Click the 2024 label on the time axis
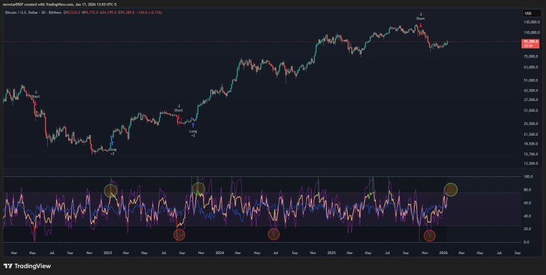The height and width of the screenshot is (275, 546). (x=219, y=252)
